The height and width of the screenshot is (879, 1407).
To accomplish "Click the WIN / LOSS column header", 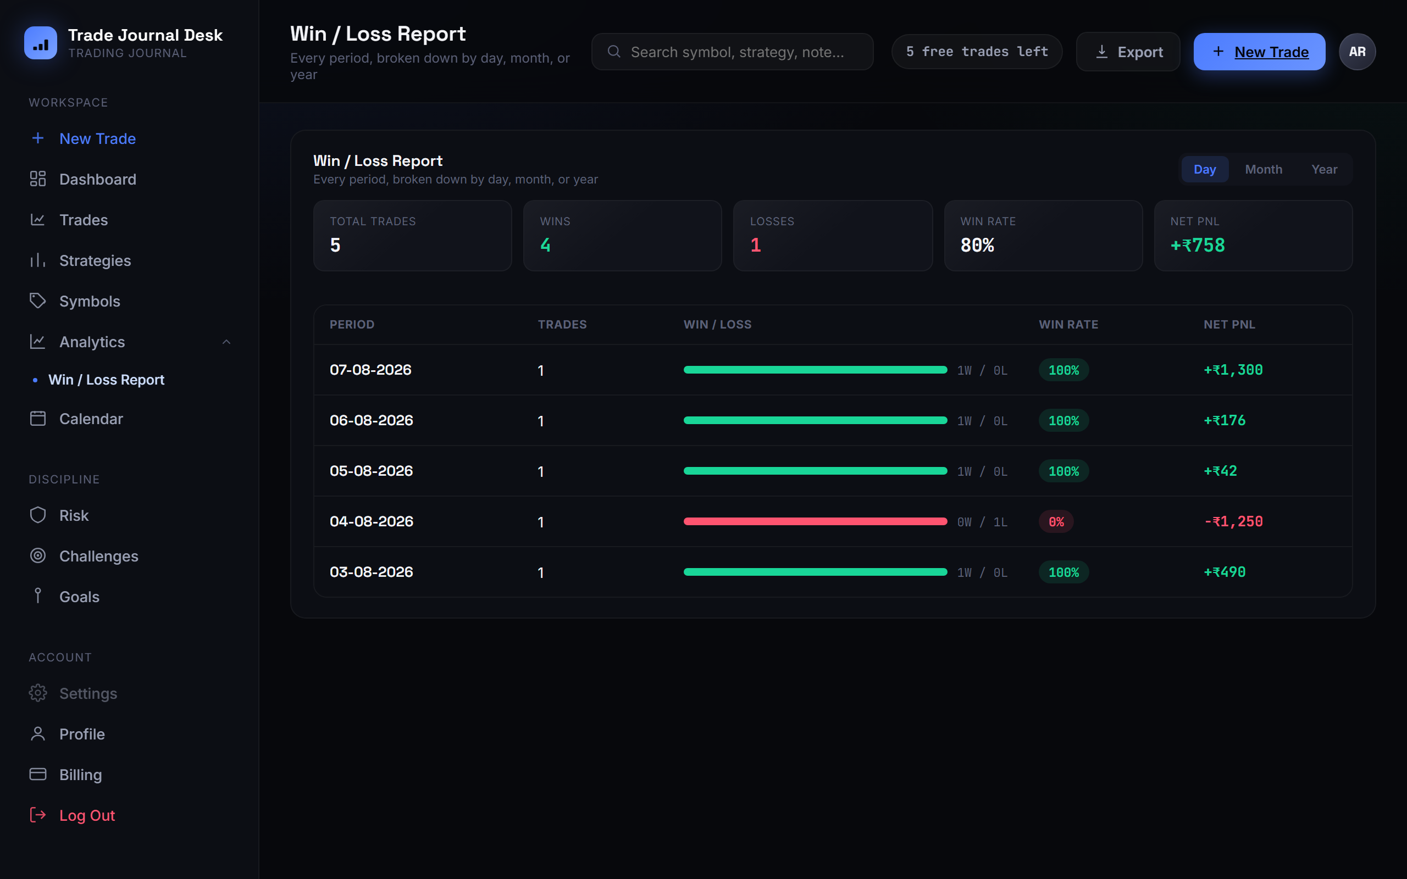I will point(717,324).
